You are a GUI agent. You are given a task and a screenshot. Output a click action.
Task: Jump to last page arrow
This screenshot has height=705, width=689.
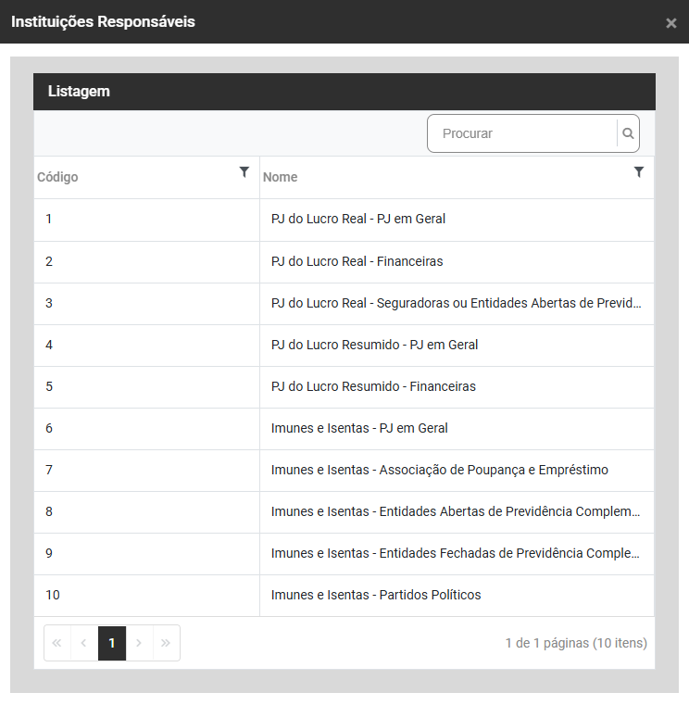tap(166, 643)
